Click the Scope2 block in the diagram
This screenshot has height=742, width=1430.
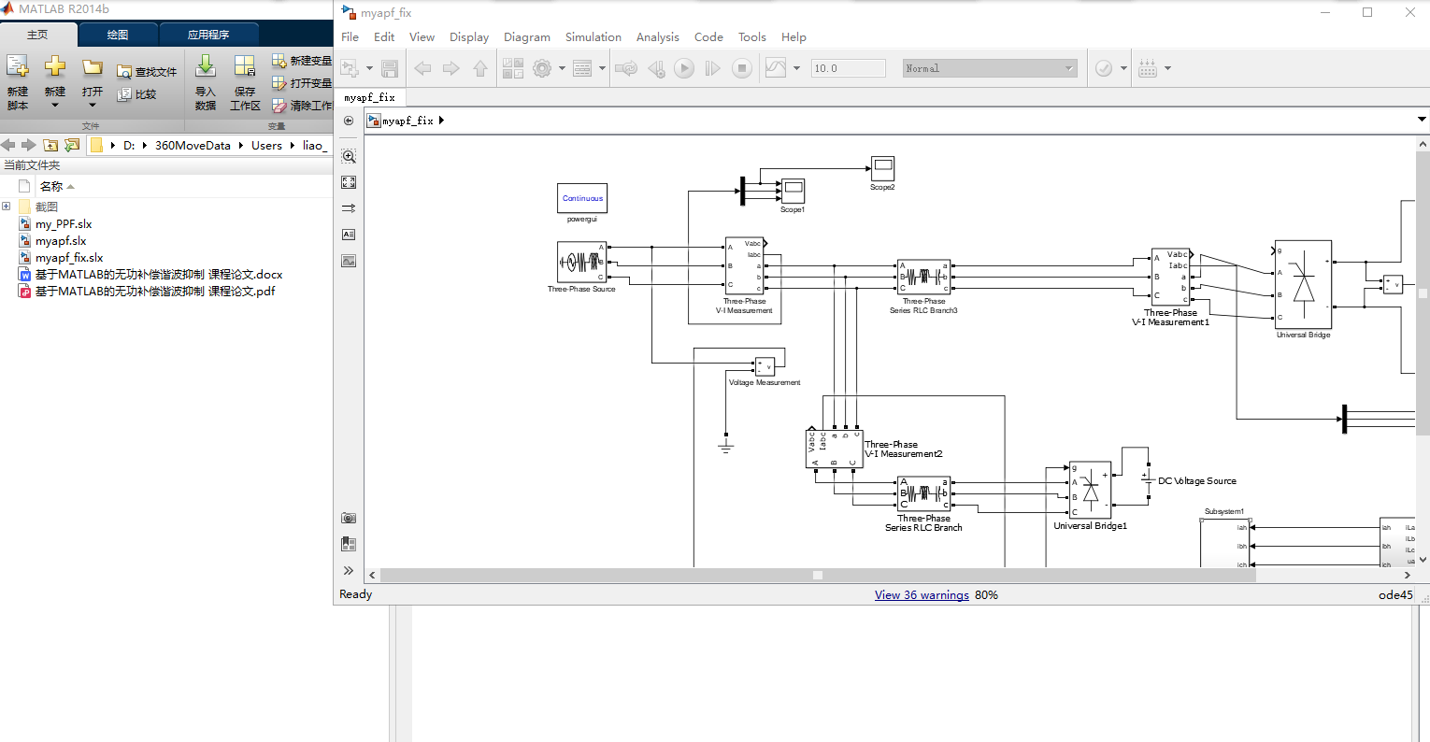[882, 169]
